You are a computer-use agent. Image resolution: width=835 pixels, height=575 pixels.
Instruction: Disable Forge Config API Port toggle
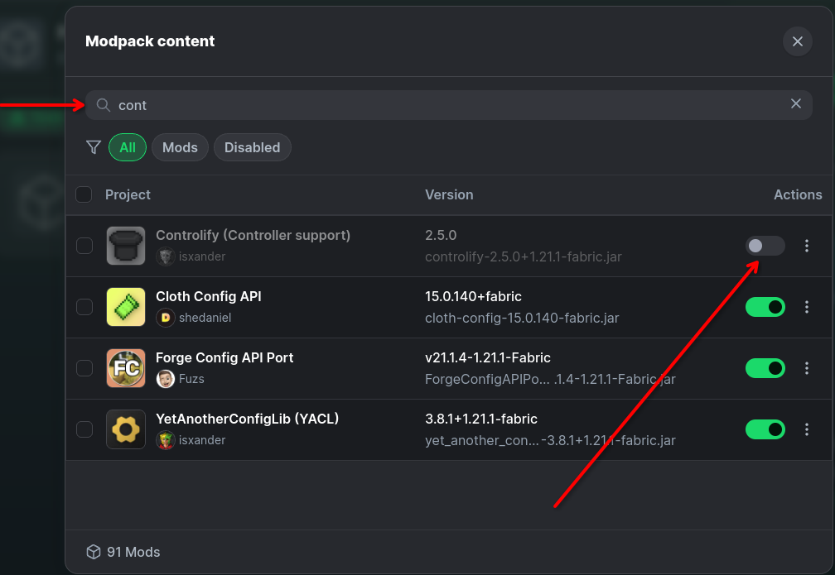(x=765, y=368)
